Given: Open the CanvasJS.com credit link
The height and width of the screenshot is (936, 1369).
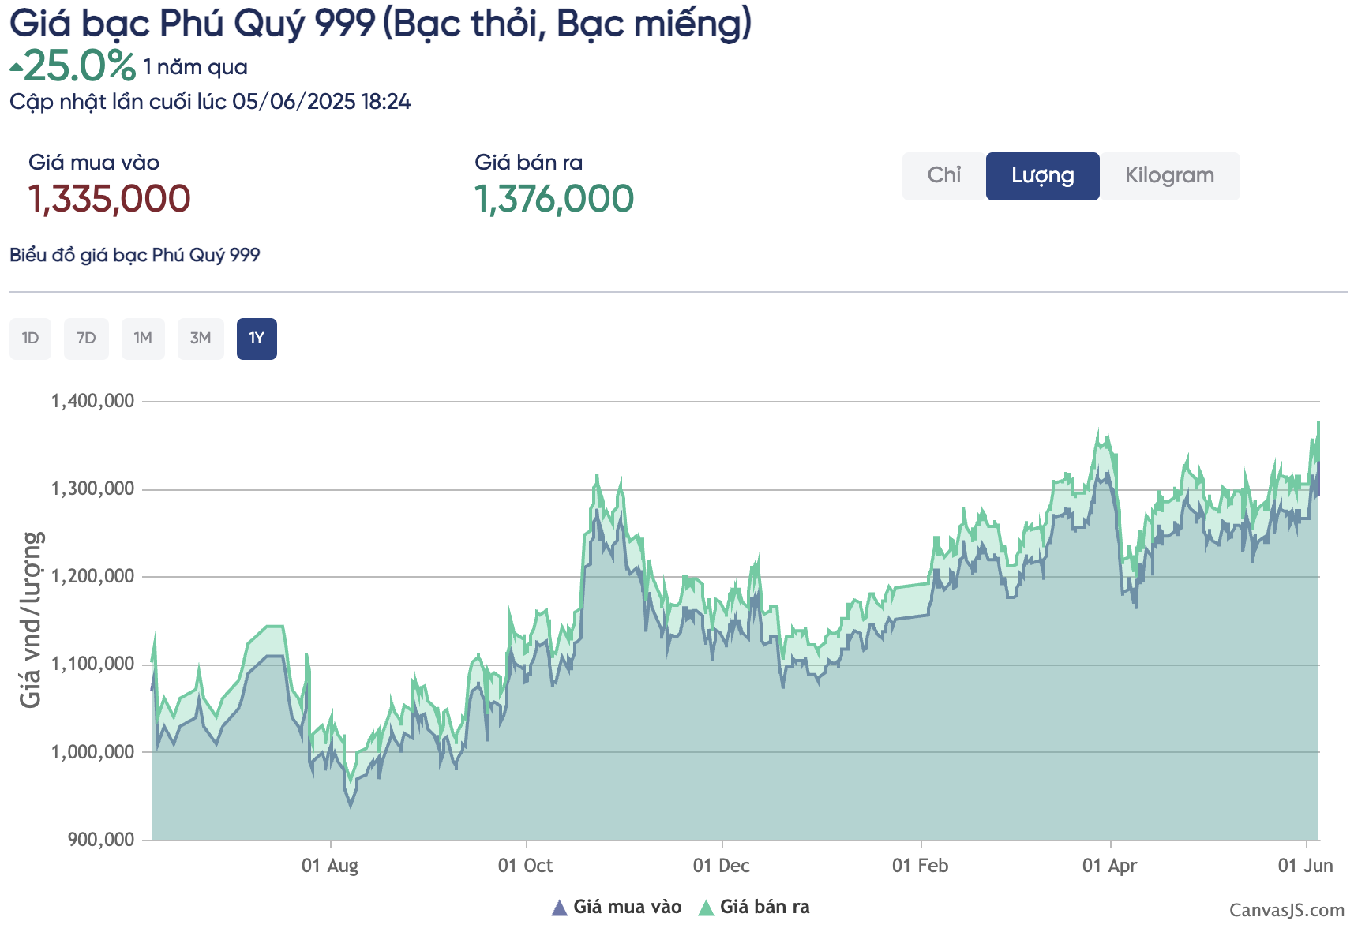Looking at the screenshot, I should tap(1286, 910).
